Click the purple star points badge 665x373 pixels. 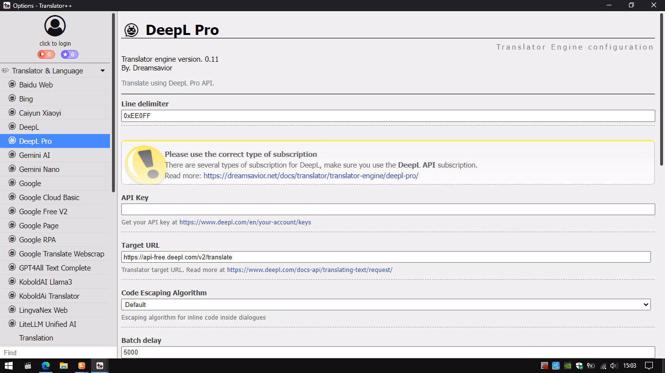click(69, 54)
